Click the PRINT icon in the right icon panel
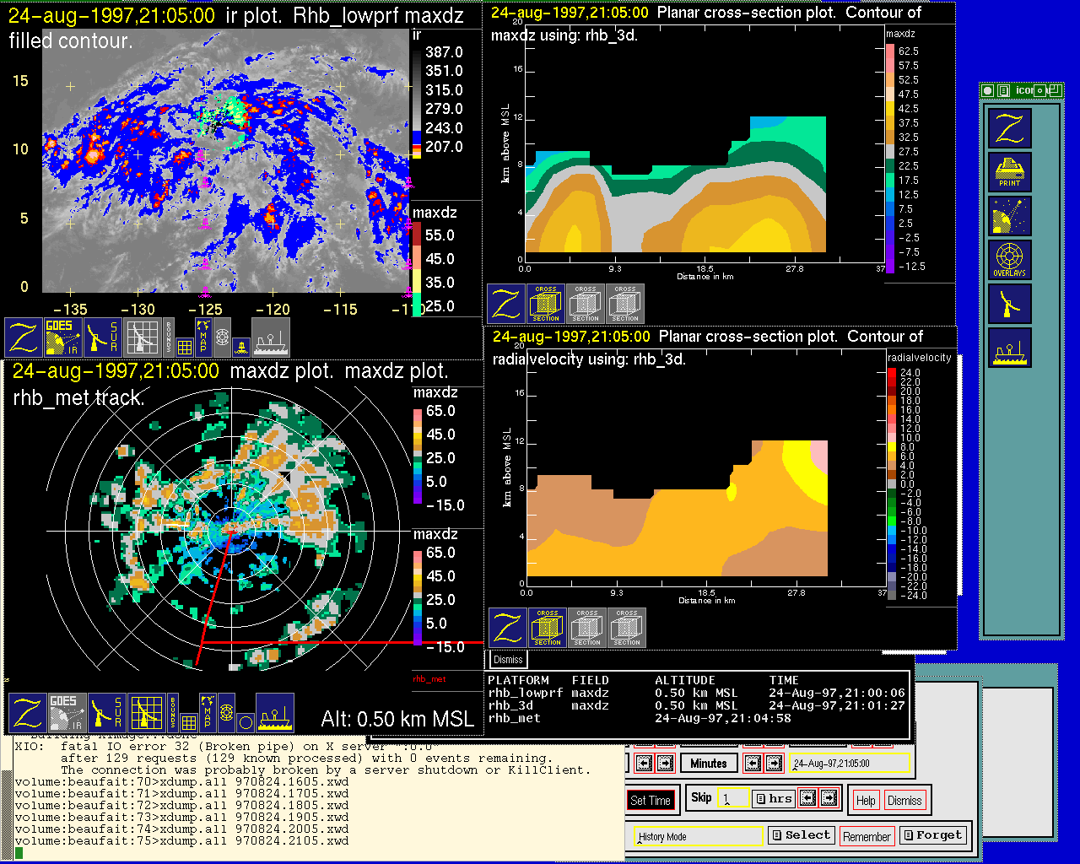Viewport: 1080px width, 864px height. [1010, 172]
